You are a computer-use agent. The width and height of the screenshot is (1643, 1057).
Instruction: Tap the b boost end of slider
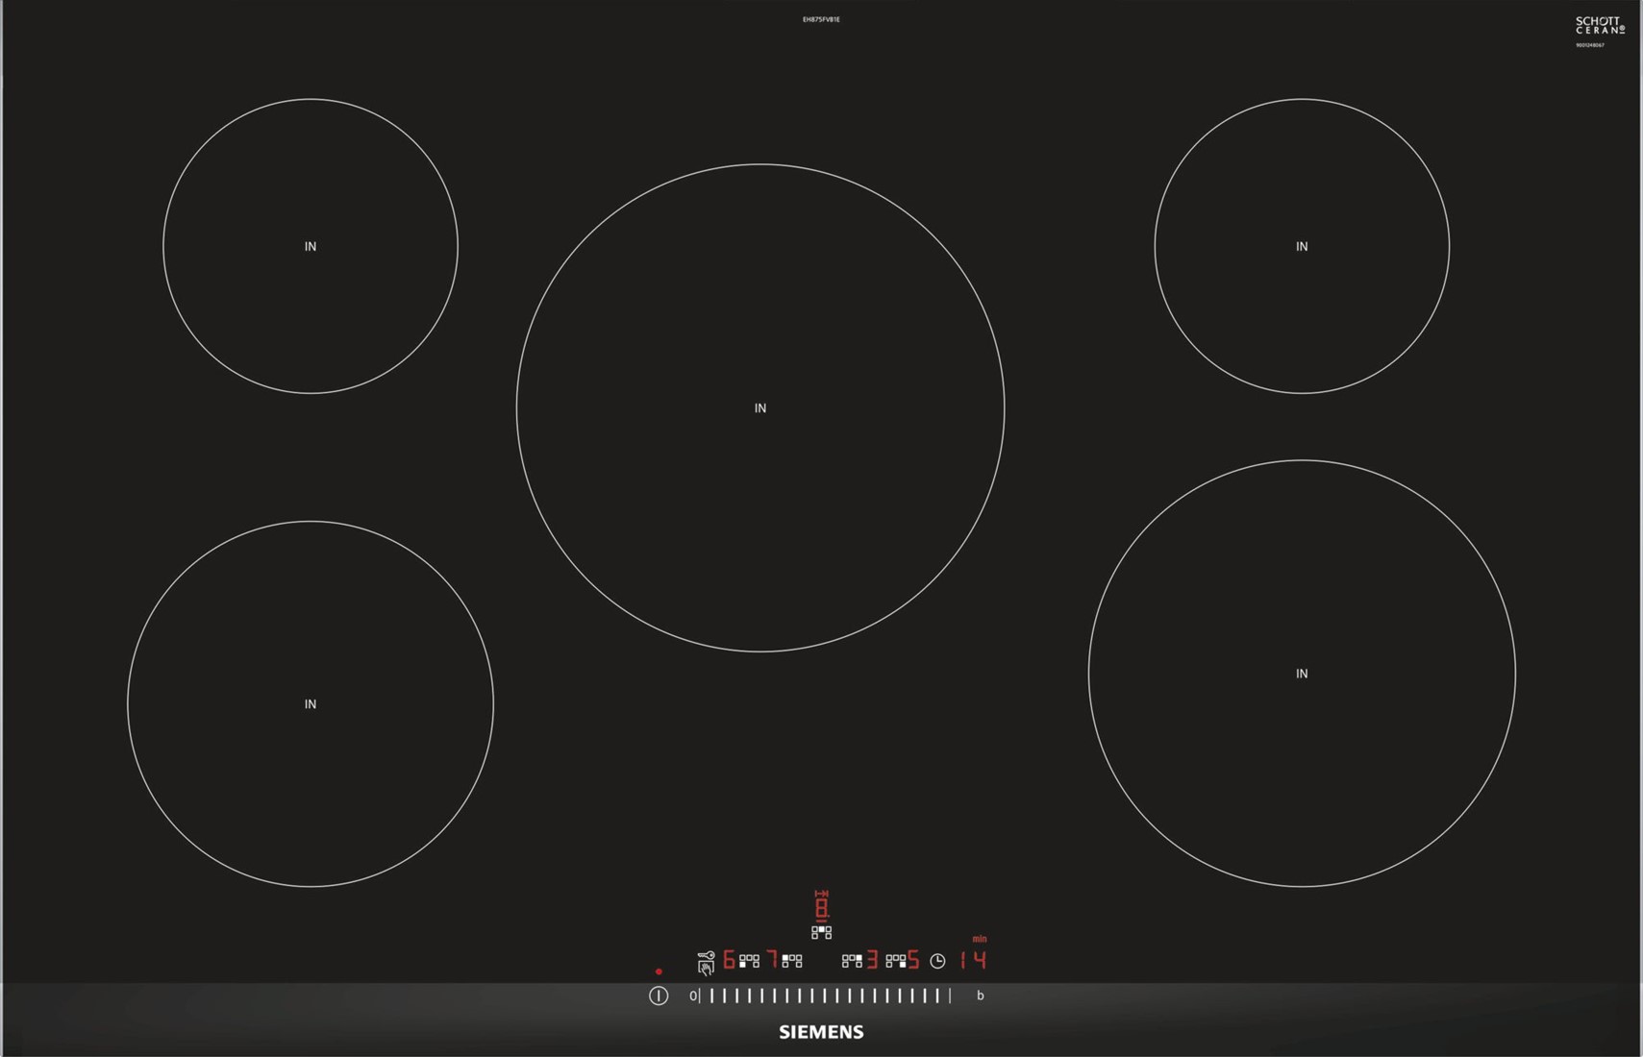point(981,996)
